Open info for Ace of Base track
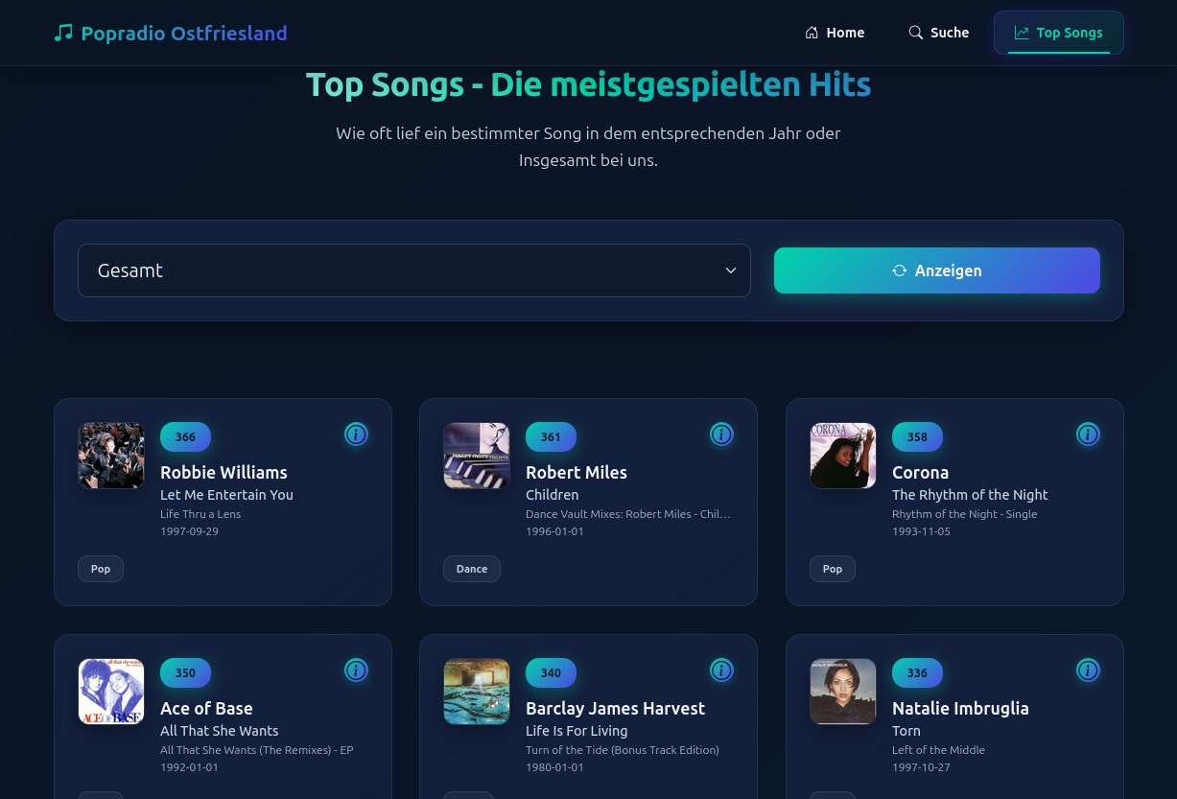Image resolution: width=1177 pixels, height=799 pixels. [x=356, y=670]
